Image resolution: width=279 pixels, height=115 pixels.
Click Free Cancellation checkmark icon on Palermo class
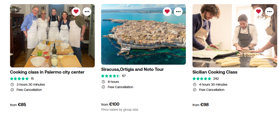(12, 90)
